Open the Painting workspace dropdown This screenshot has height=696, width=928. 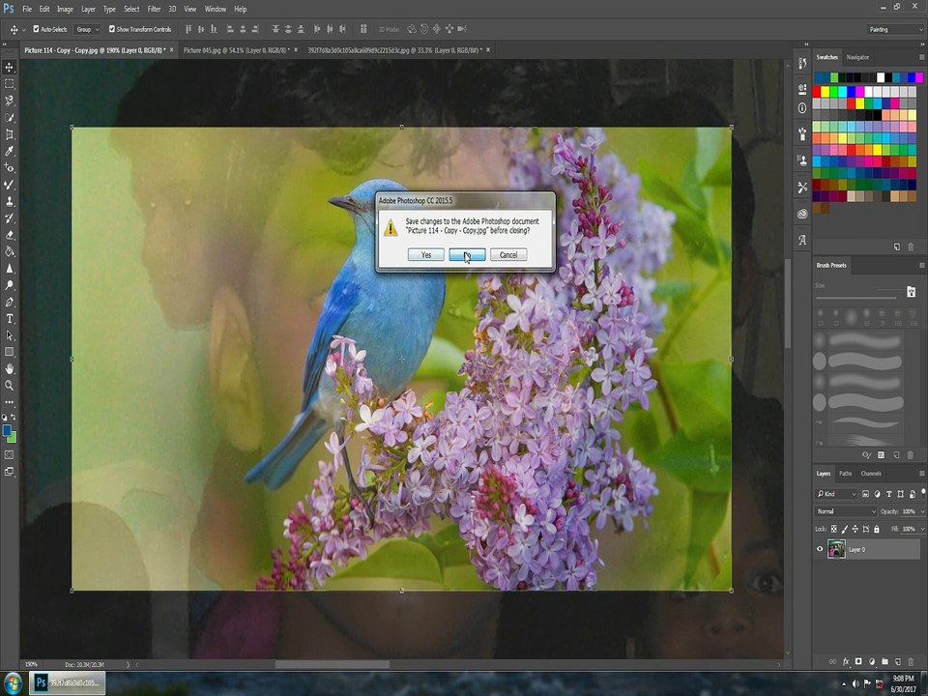point(895,29)
